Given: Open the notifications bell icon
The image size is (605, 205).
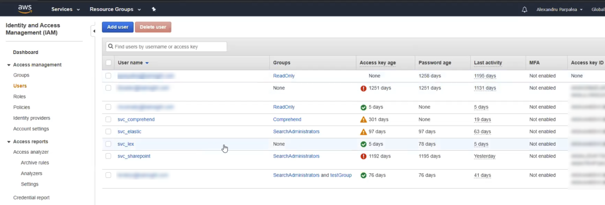Looking at the screenshot, I should click(524, 10).
